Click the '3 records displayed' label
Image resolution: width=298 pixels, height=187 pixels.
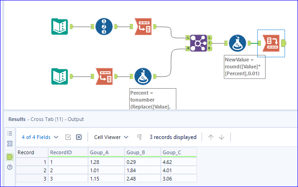click(173, 137)
